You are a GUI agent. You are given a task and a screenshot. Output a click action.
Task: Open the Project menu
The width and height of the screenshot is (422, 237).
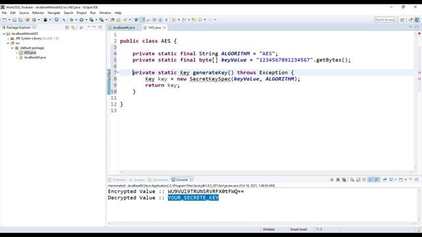tap(81, 13)
